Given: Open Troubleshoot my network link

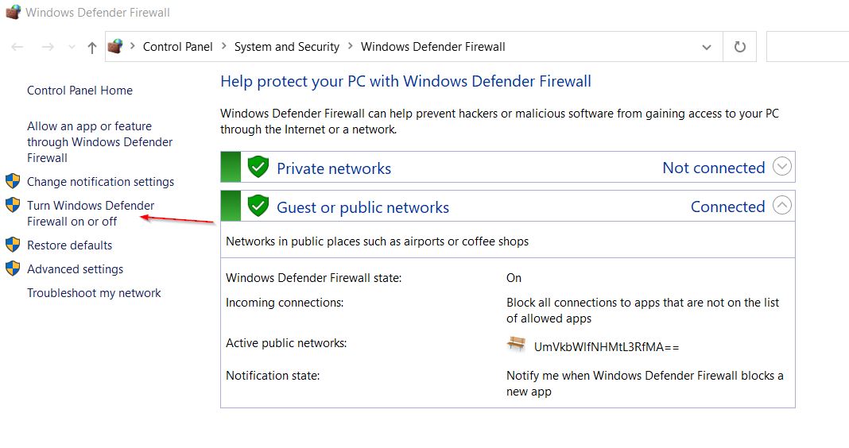Looking at the screenshot, I should pyautogui.click(x=94, y=293).
